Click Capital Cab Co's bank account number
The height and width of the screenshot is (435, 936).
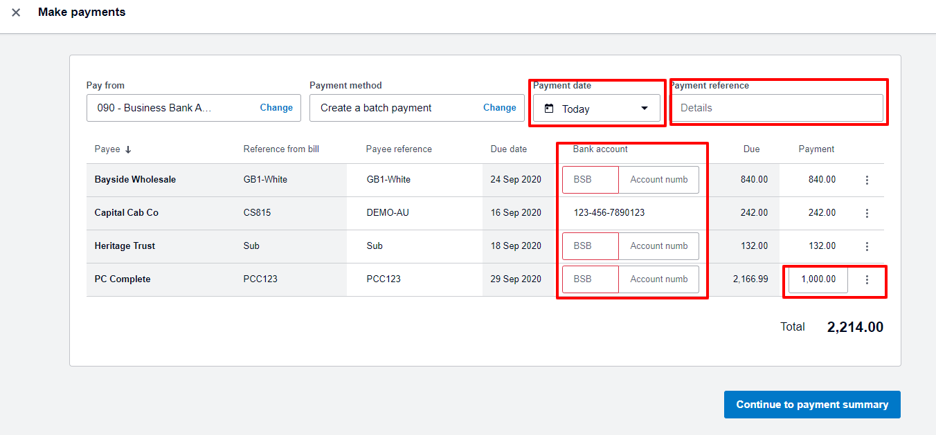click(608, 213)
